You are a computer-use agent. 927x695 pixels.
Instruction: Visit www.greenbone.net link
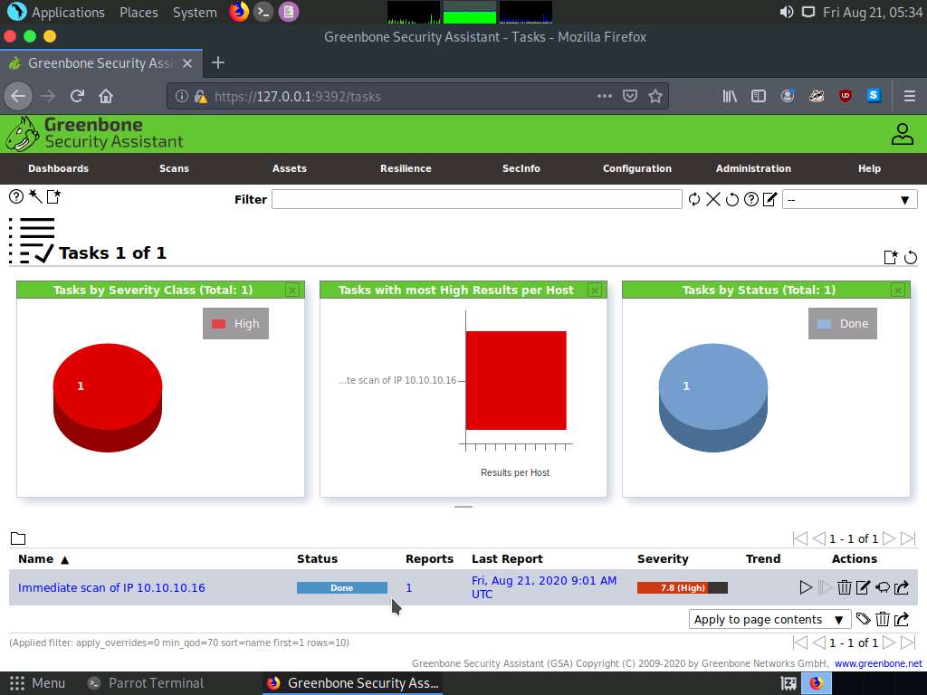(878, 663)
